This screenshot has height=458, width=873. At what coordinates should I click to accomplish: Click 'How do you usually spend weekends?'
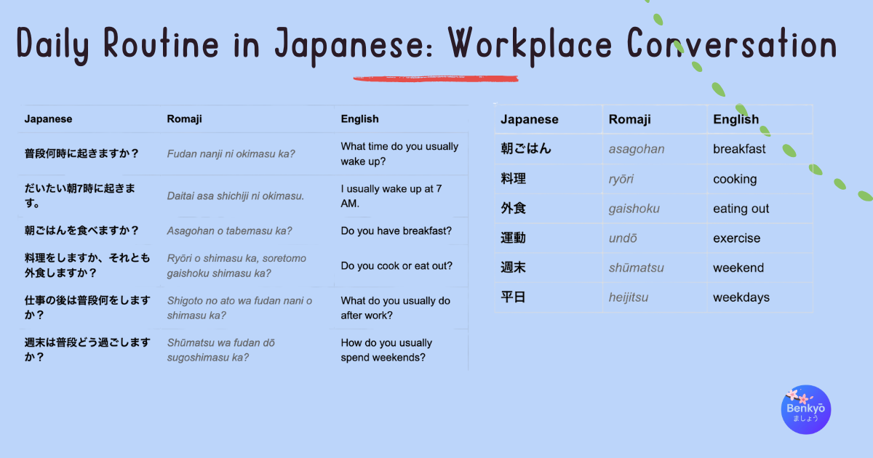point(386,350)
